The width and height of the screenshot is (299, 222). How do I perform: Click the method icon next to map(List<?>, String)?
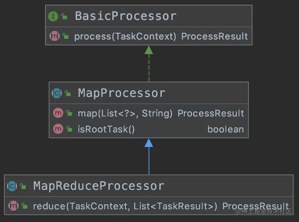click(x=58, y=113)
